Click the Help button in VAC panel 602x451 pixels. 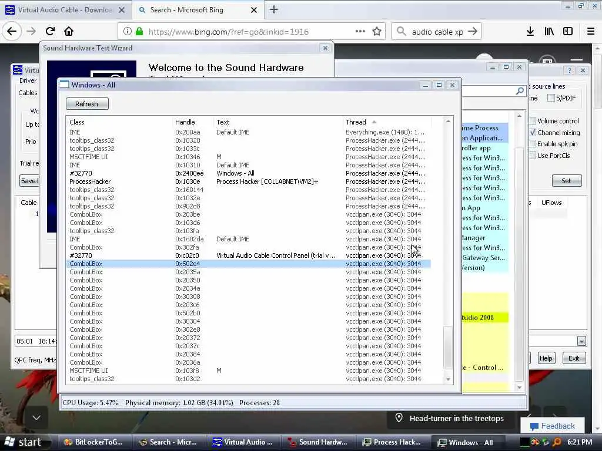click(x=546, y=358)
